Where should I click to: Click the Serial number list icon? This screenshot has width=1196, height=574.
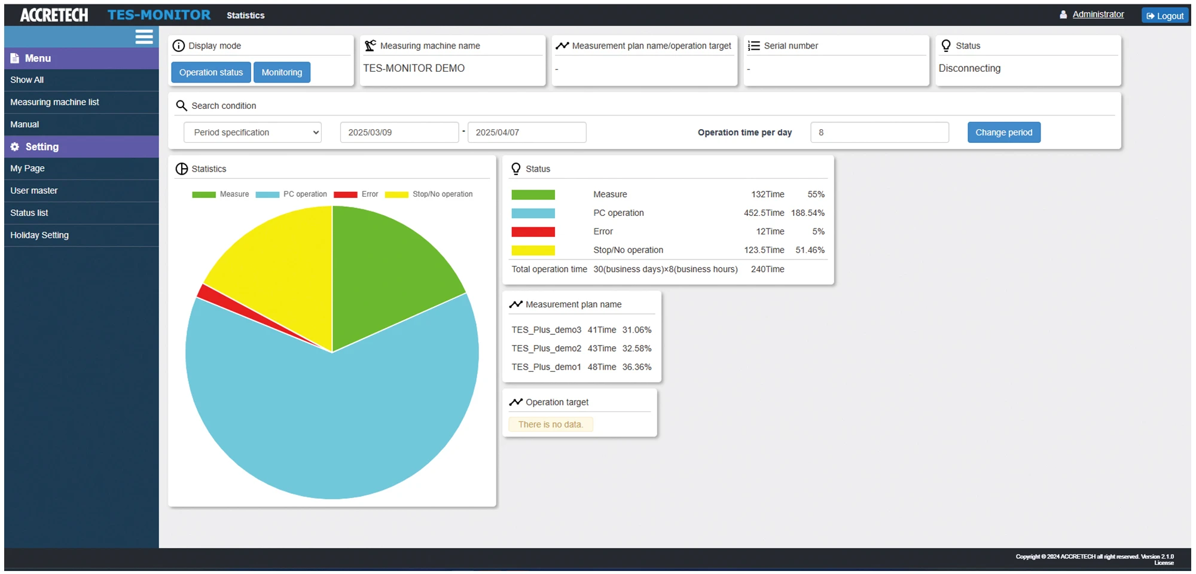754,45
